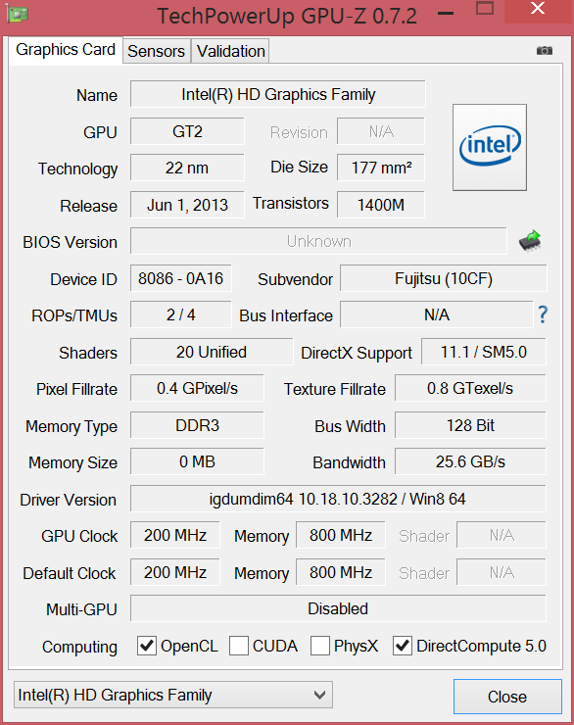
Task: Click the GPU-Z app icon in title bar
Action: [x=18, y=14]
